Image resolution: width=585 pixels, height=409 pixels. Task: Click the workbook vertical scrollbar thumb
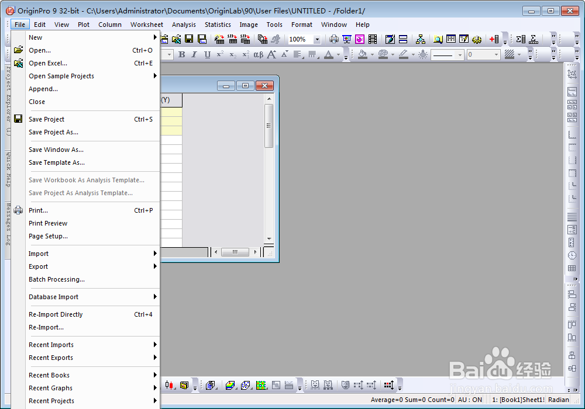pos(269,126)
